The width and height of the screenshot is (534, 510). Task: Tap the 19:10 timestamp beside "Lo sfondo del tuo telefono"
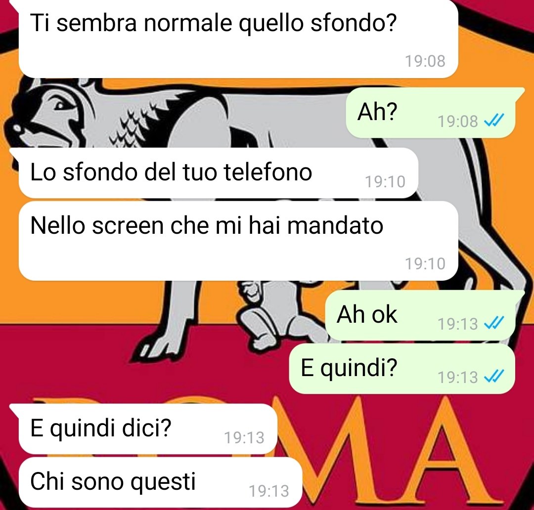pos(385,181)
